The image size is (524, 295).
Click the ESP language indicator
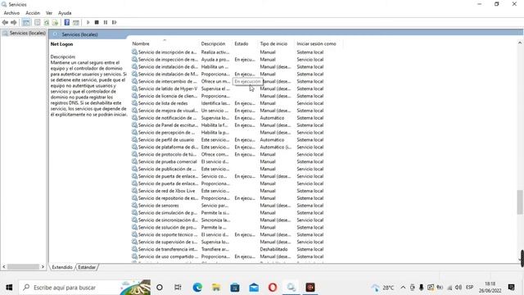coord(469,288)
